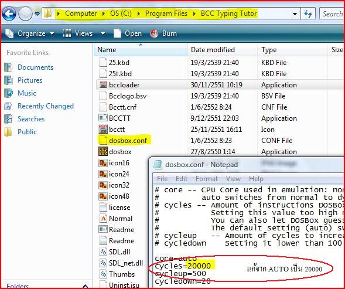Select the 25t.kbd file
The height and width of the screenshot is (289, 345).
(x=115, y=74)
